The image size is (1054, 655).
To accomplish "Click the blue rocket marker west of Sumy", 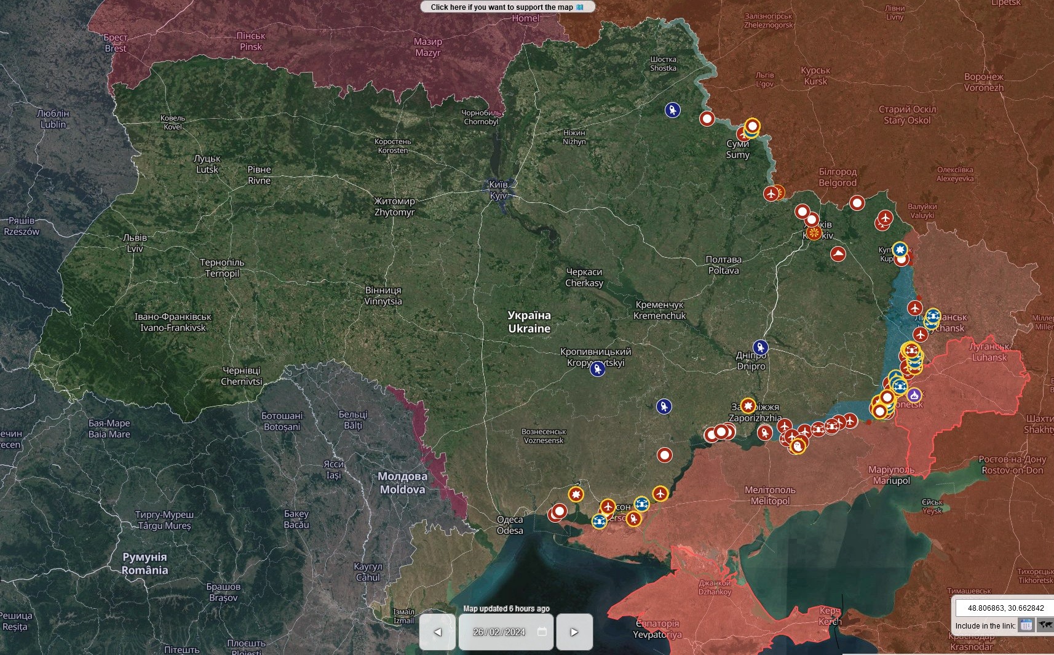I will [x=673, y=110].
